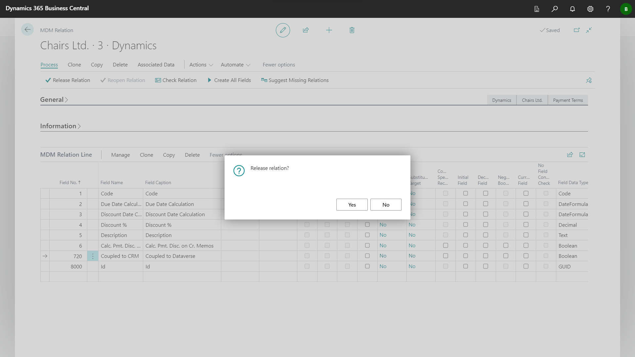Select Field No. cell 8000

point(68,266)
